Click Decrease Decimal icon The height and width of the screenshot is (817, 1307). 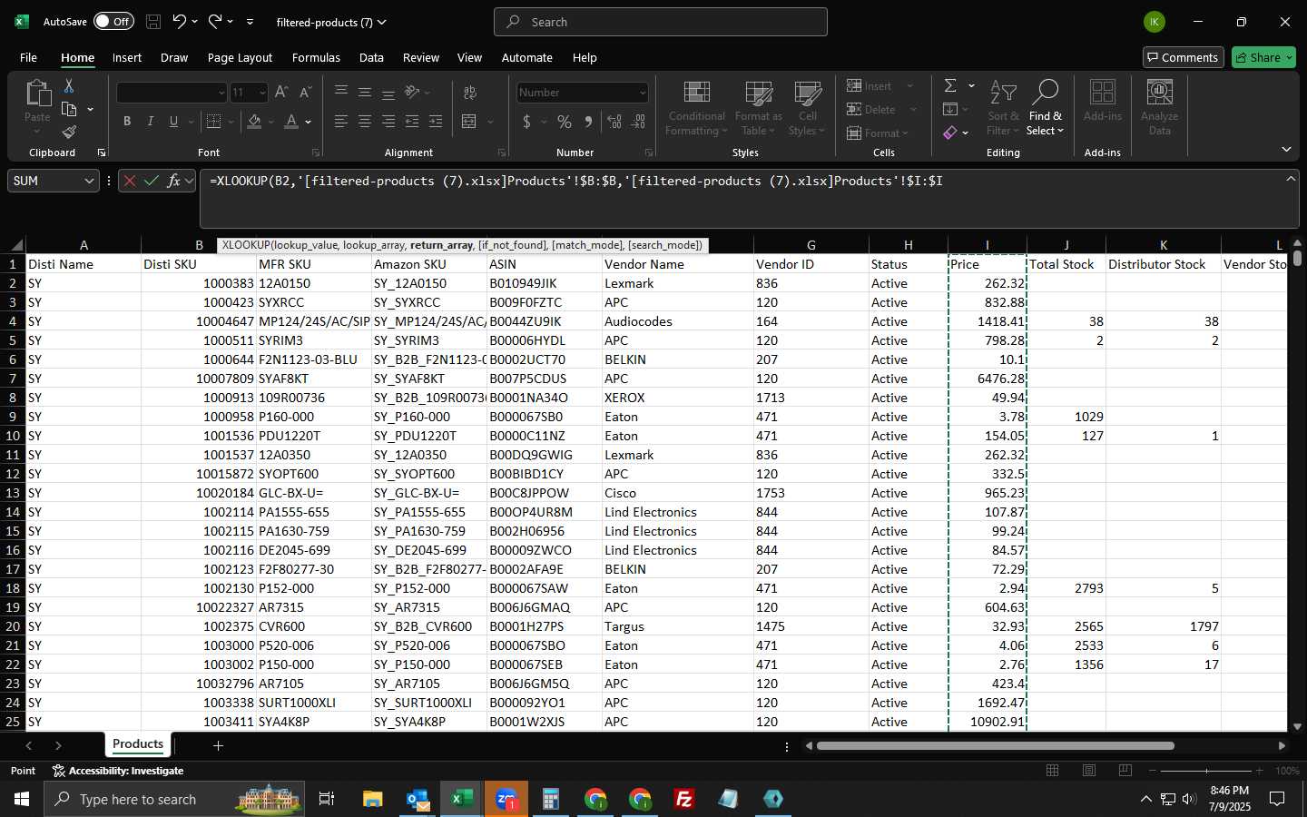point(638,122)
